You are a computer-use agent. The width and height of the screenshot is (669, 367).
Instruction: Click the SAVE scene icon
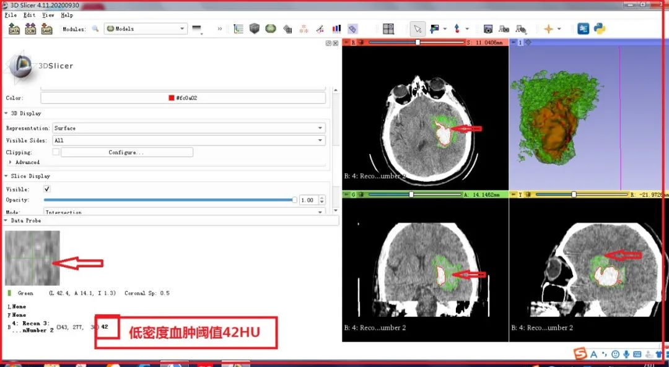[46, 29]
